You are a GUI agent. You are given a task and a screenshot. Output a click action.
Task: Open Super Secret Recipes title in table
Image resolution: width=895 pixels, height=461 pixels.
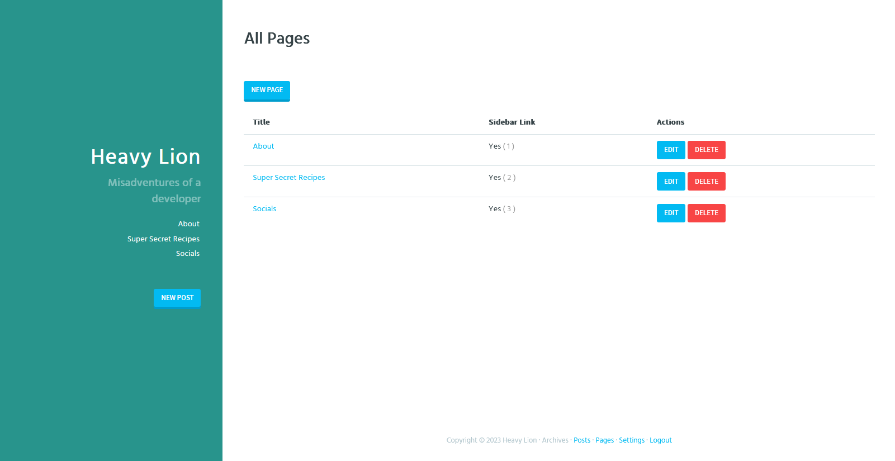(288, 178)
